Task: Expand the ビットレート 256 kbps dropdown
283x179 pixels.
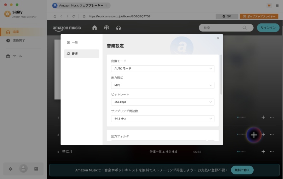Action: point(163,102)
